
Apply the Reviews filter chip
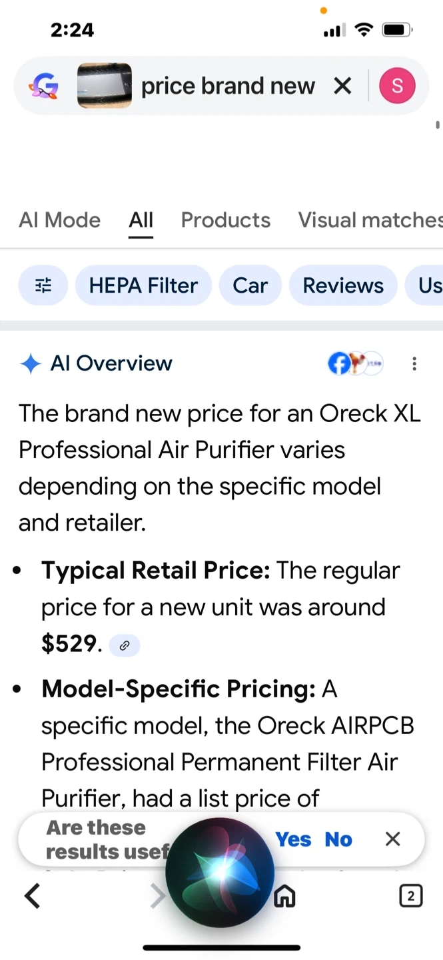click(343, 285)
